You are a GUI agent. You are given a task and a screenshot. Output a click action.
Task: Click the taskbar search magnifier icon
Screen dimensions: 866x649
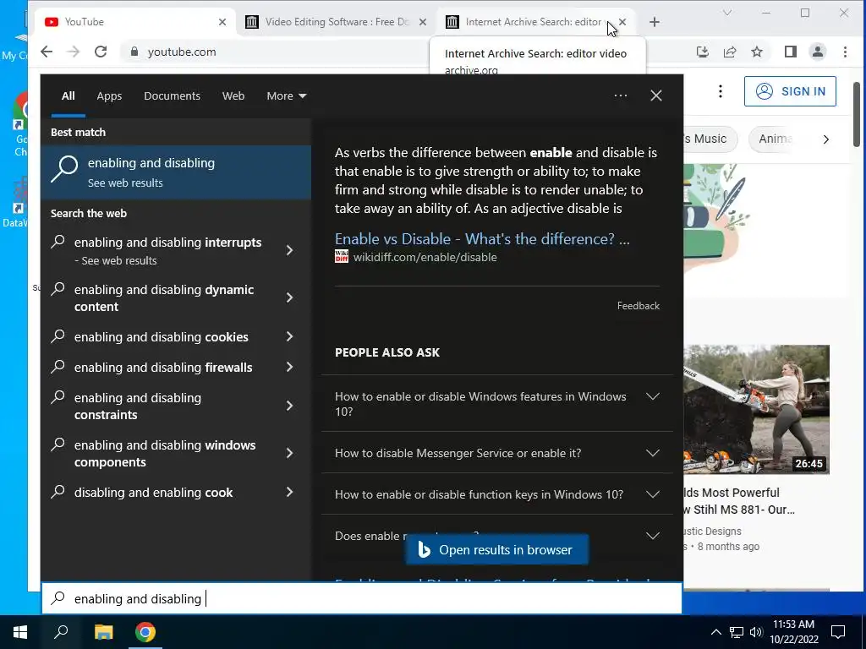coord(61,632)
